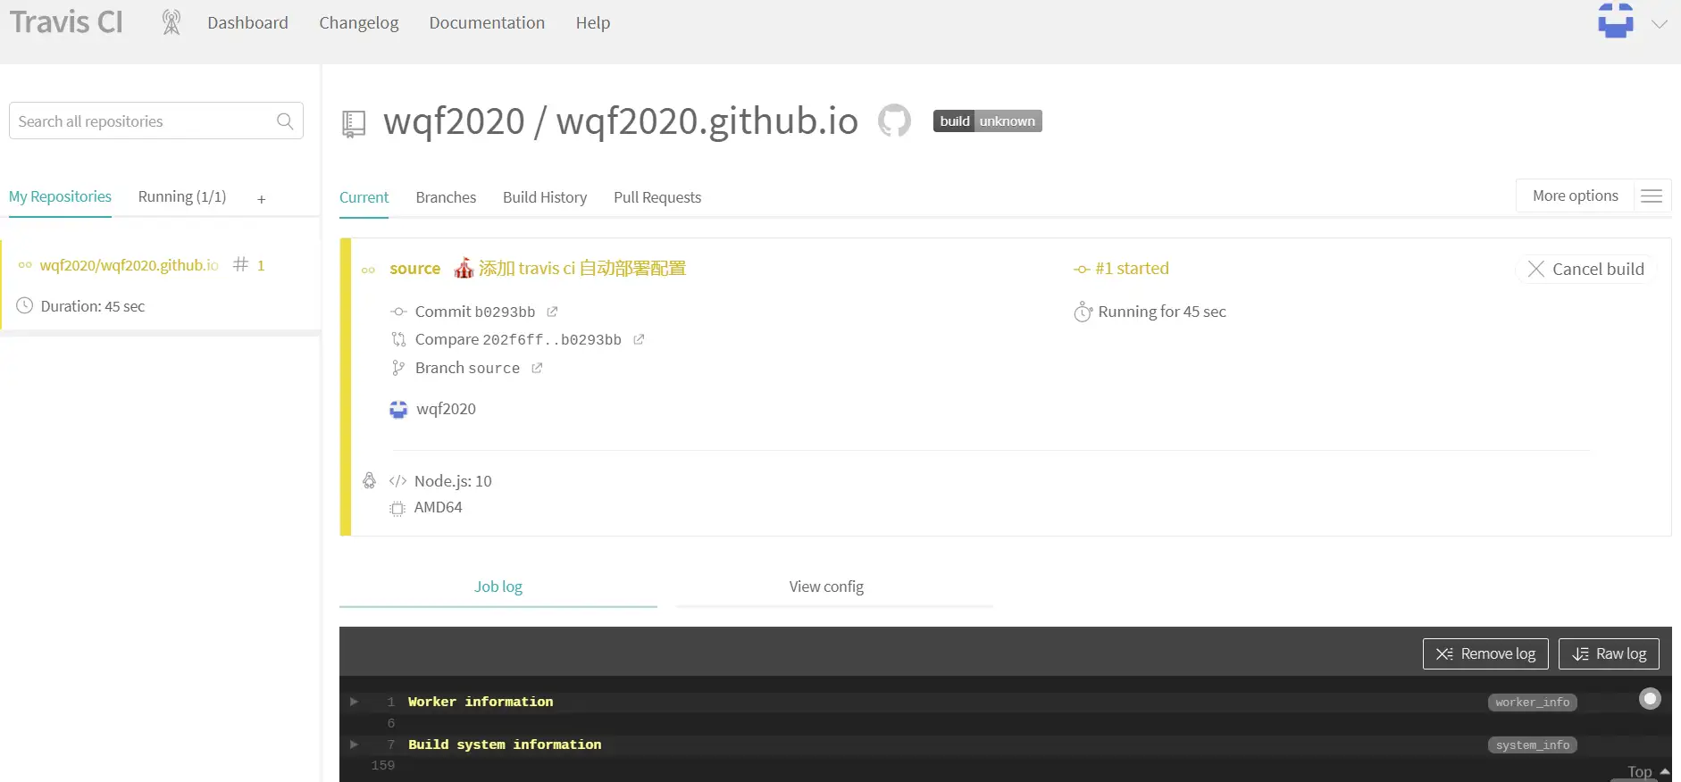The width and height of the screenshot is (1681, 782).
Task: Click the search magnifier icon
Action: coord(285,121)
